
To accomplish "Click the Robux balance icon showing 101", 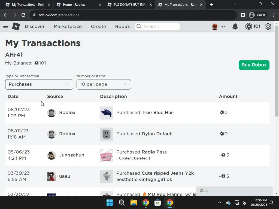I will [248, 26].
